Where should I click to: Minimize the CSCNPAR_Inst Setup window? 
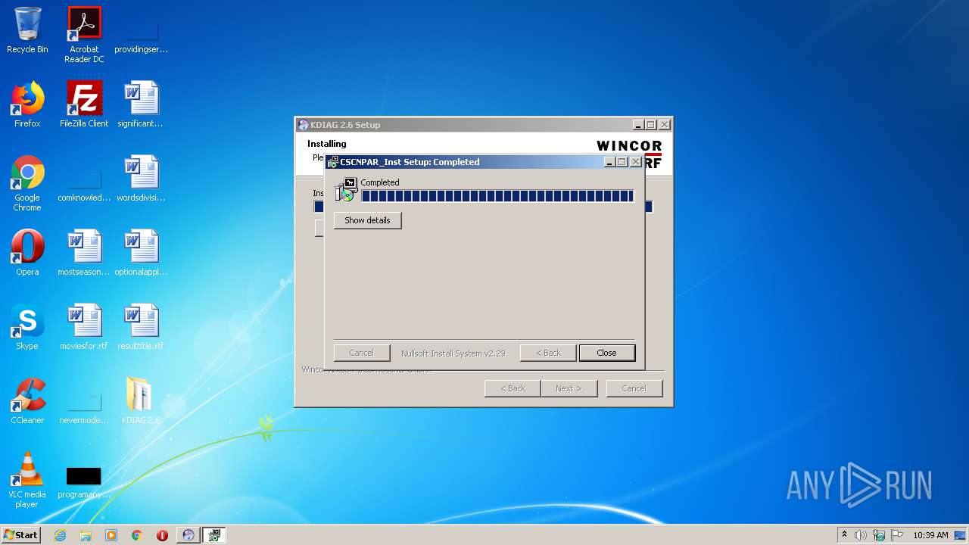(x=609, y=162)
